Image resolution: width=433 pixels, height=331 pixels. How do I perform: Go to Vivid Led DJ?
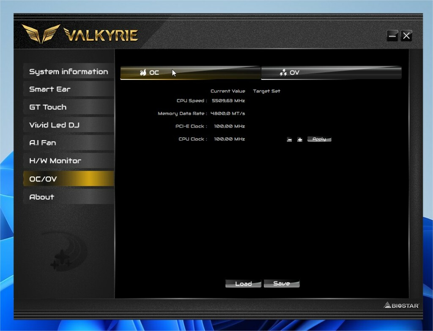[x=69, y=125]
